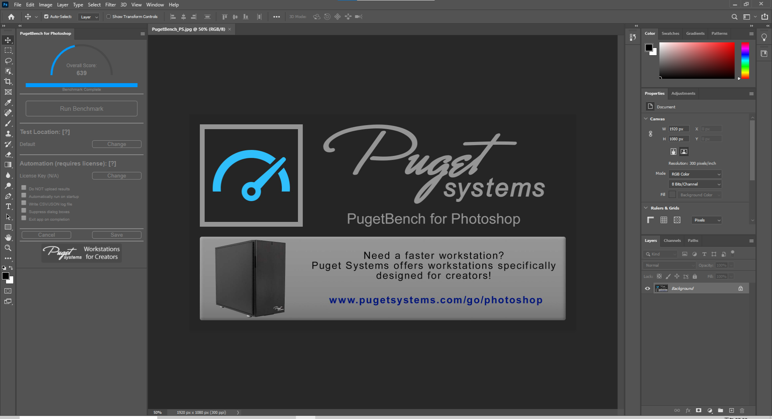The height and width of the screenshot is (419, 772).
Task: Select the Object Selection tool
Action: pos(8,71)
